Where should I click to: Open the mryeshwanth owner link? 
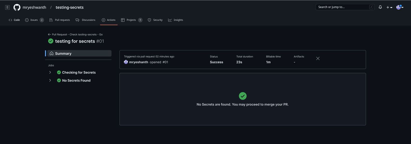34,7
